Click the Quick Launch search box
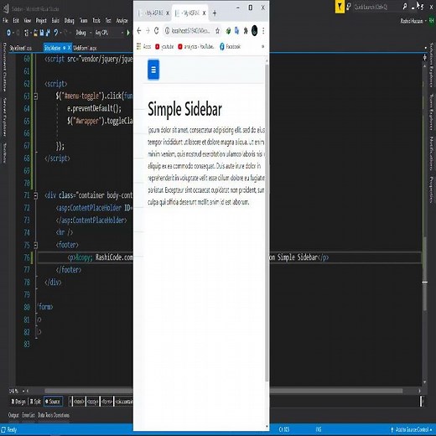This screenshot has height=436, width=436. (x=376, y=7)
